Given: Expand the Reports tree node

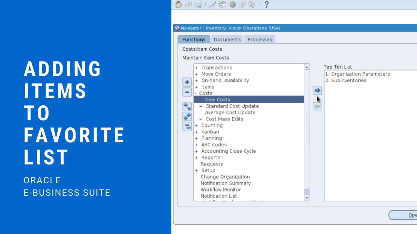Looking at the screenshot, I should [x=196, y=158].
